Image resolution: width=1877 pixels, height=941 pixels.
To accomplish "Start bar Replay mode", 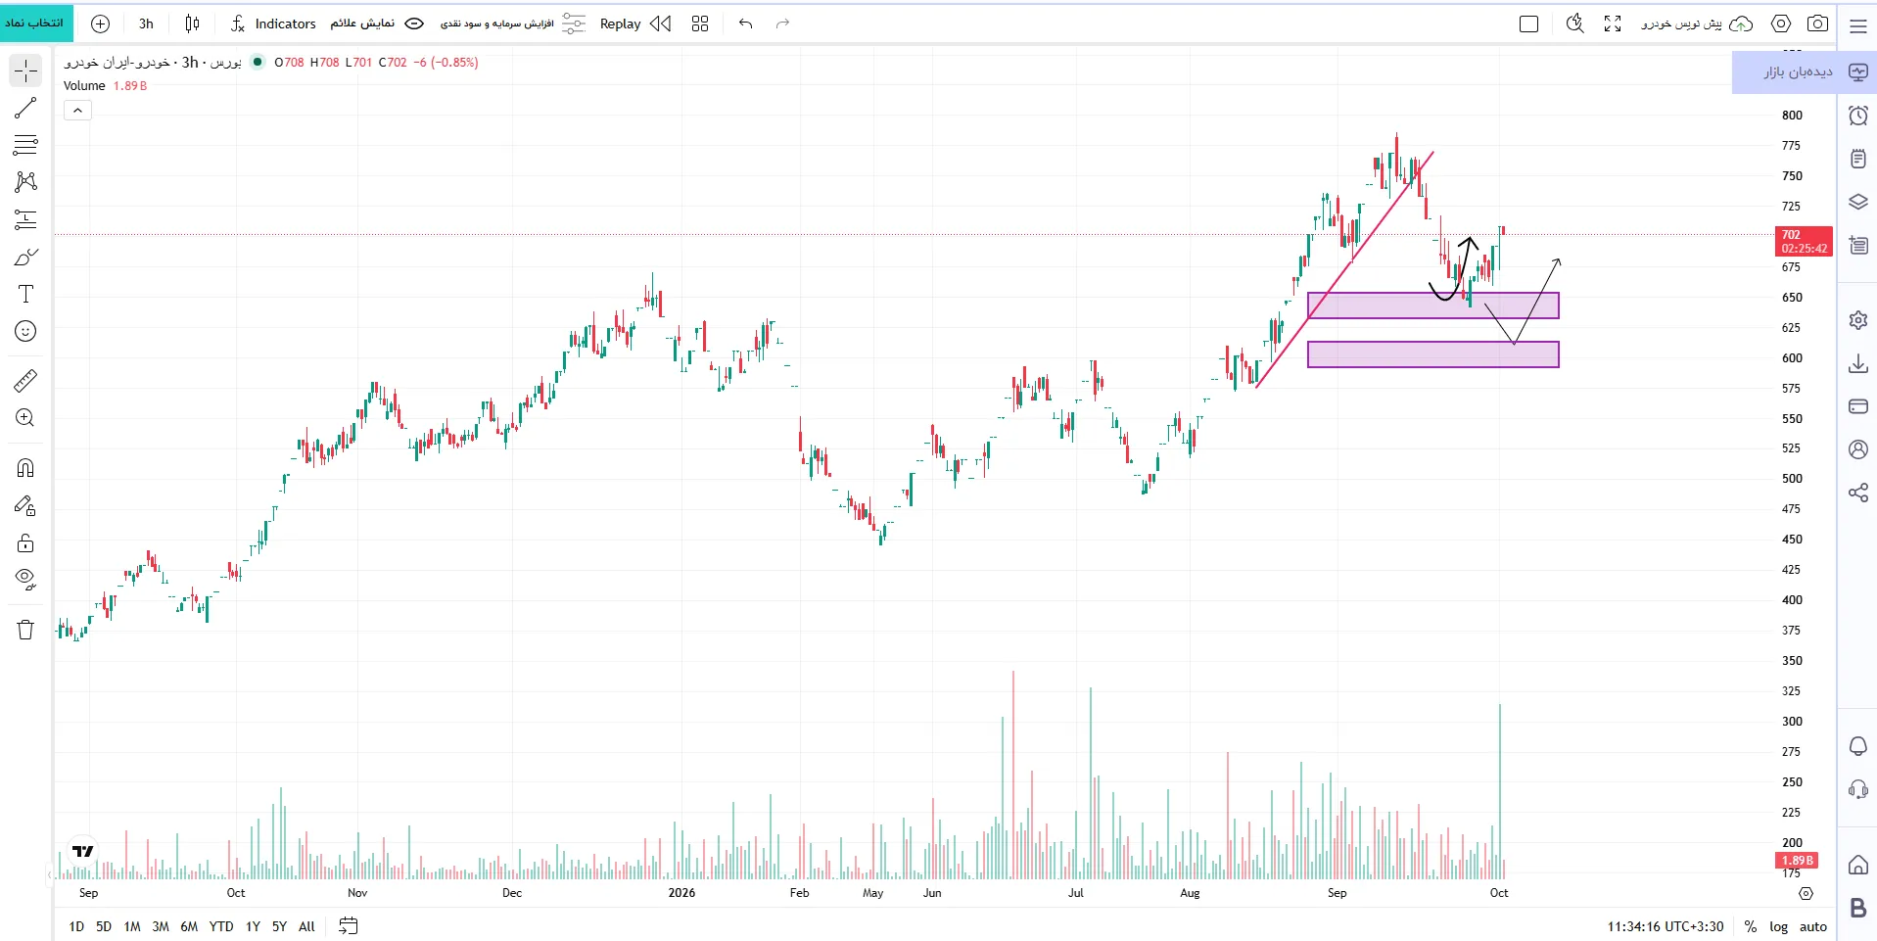I will point(634,24).
